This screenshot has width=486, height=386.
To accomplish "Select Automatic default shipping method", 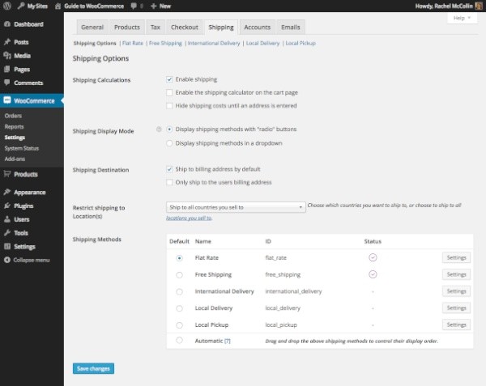I will pos(179,341).
